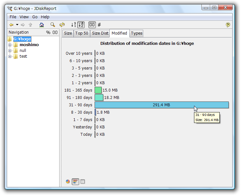Click the 00 column header in Navigation
The image size is (241, 195).
click(55, 32)
